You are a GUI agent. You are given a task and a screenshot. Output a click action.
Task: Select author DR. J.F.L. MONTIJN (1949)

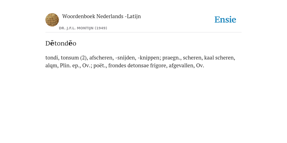[83, 28]
